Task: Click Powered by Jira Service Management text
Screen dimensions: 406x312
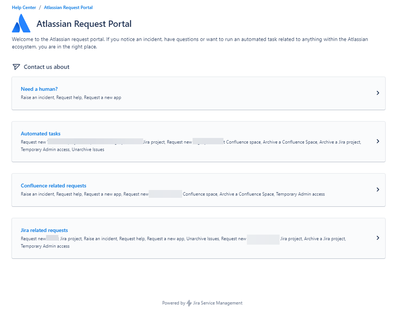Action: coord(202,303)
